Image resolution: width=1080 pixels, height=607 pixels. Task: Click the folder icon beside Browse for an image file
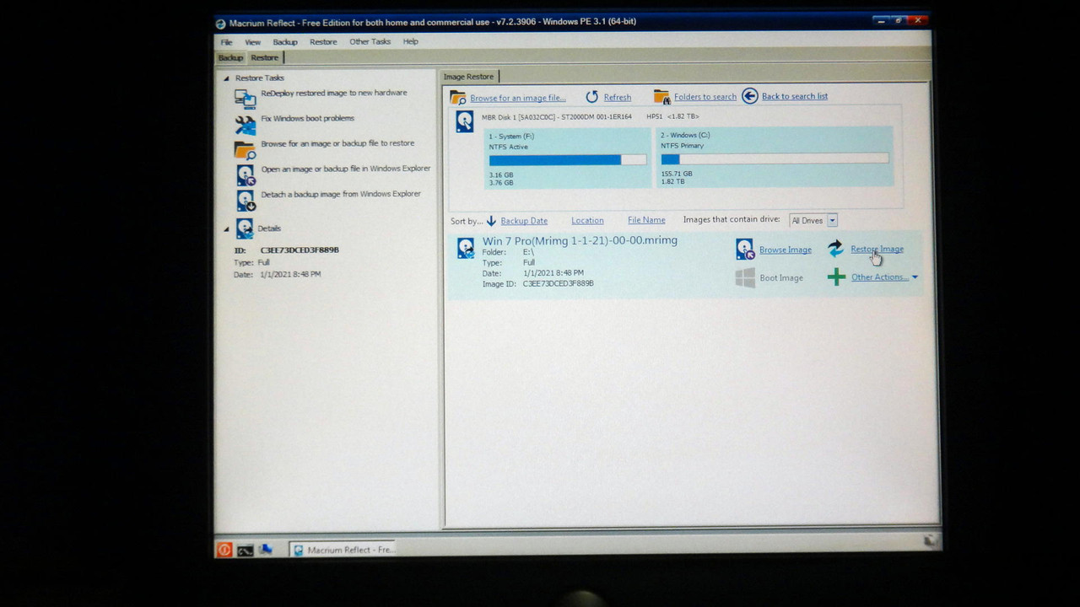pyautogui.click(x=457, y=97)
